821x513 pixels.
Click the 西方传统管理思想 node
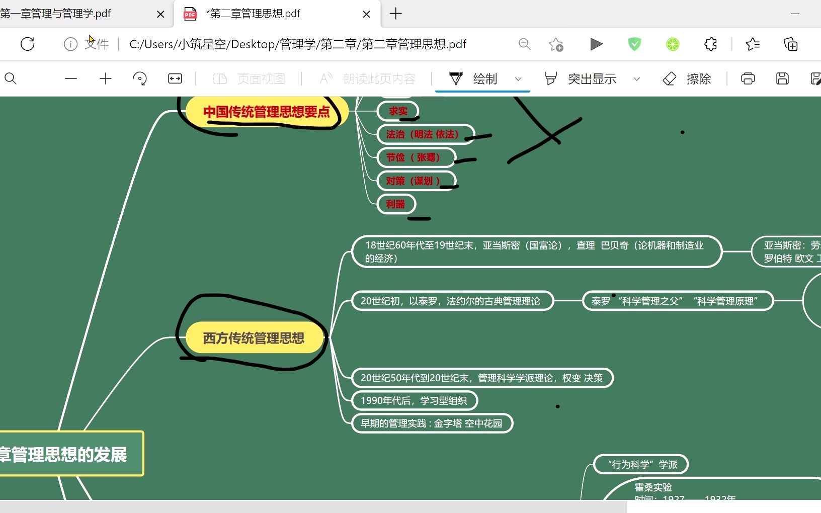[254, 338]
